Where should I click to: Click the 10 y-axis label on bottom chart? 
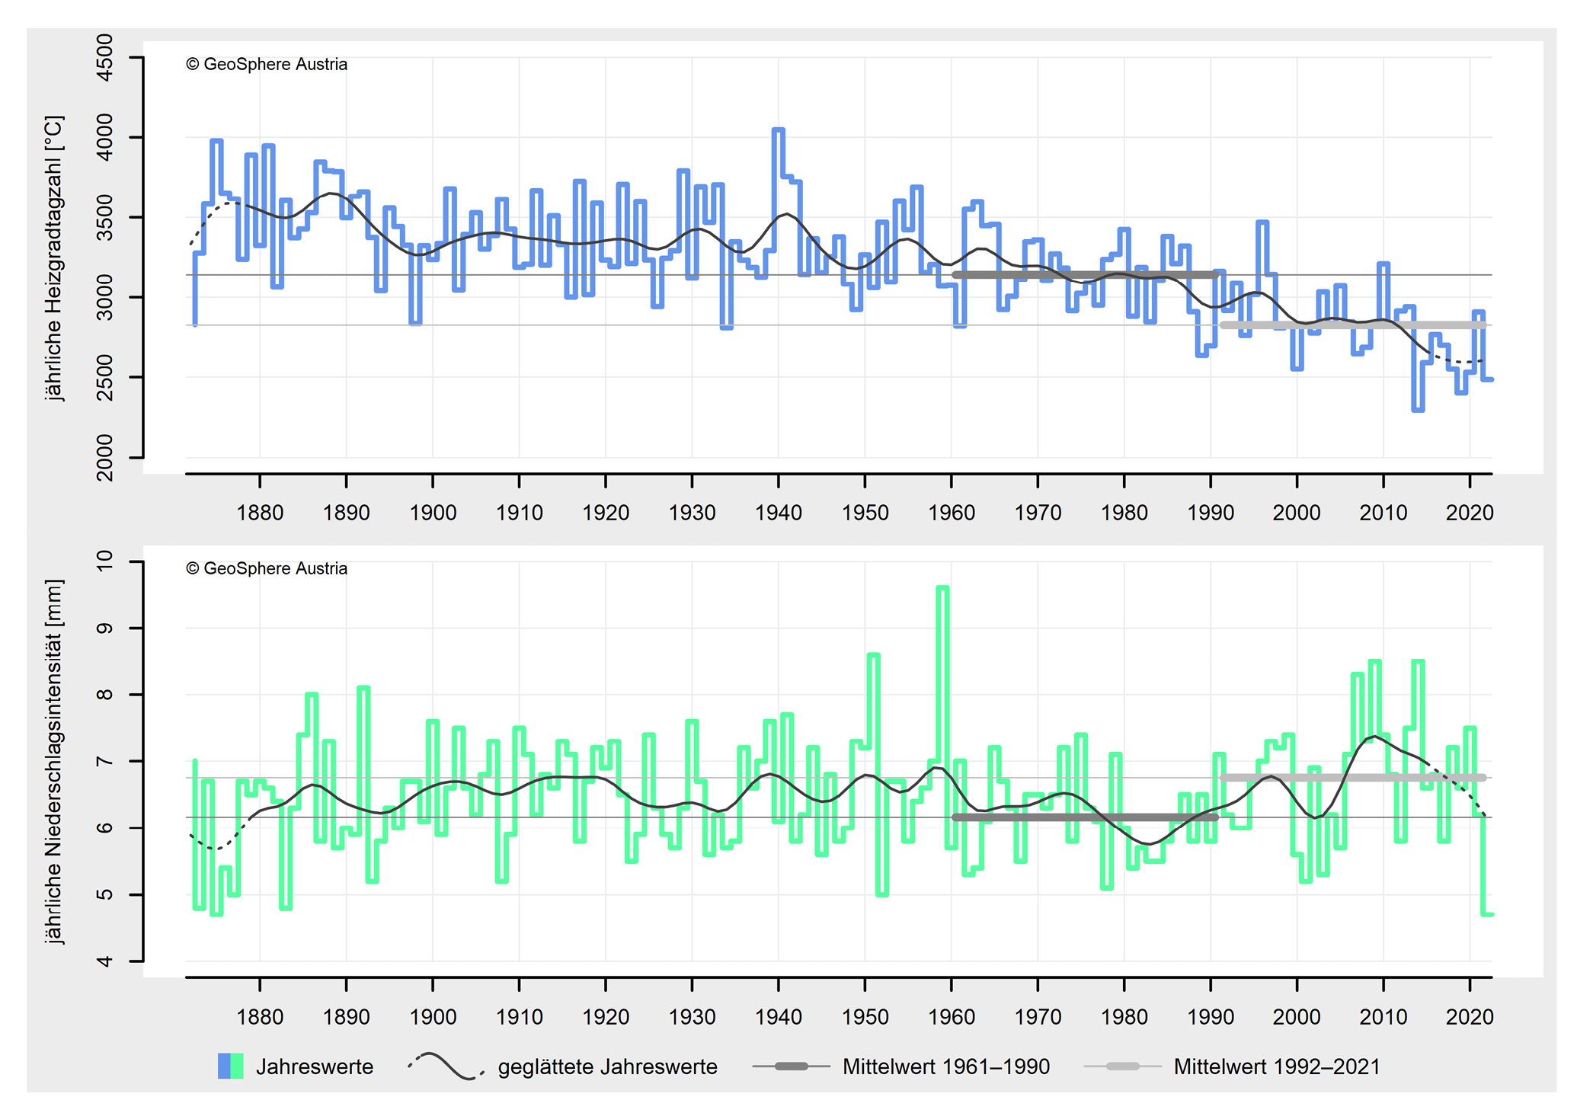click(x=105, y=562)
